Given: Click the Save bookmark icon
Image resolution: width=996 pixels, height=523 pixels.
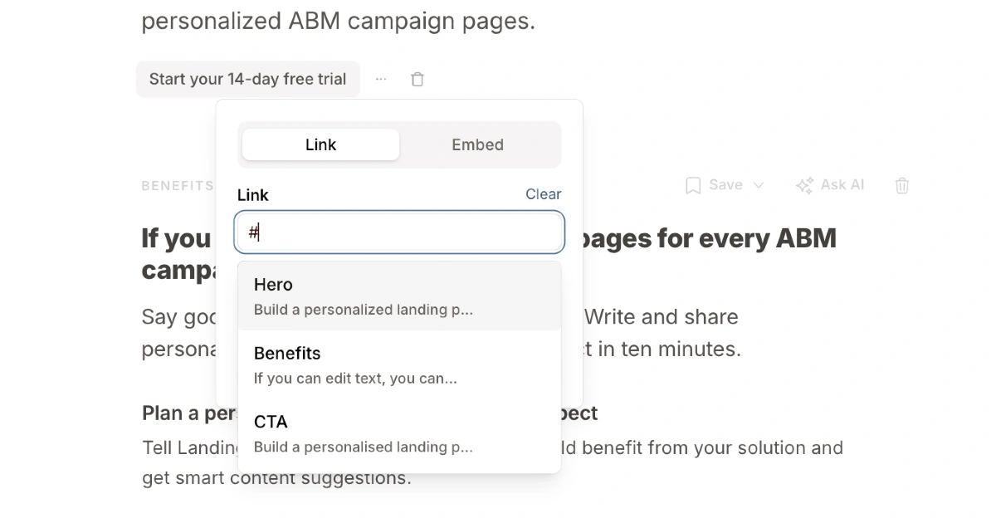Looking at the screenshot, I should [x=693, y=185].
